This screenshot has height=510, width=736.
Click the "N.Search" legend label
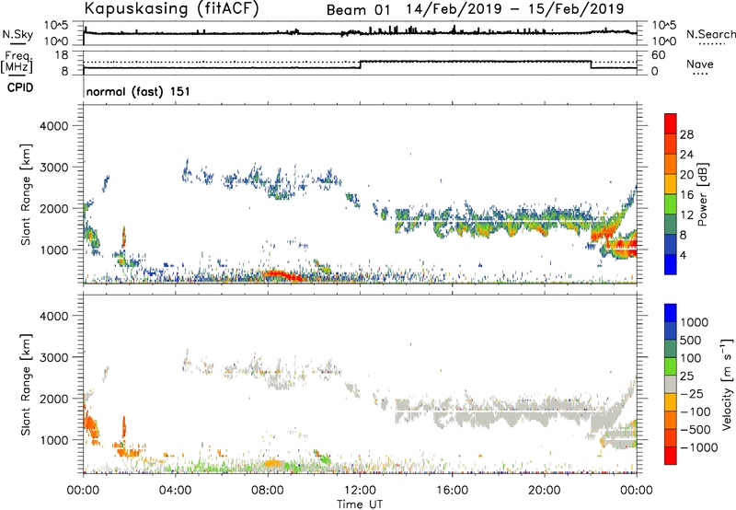(x=710, y=34)
